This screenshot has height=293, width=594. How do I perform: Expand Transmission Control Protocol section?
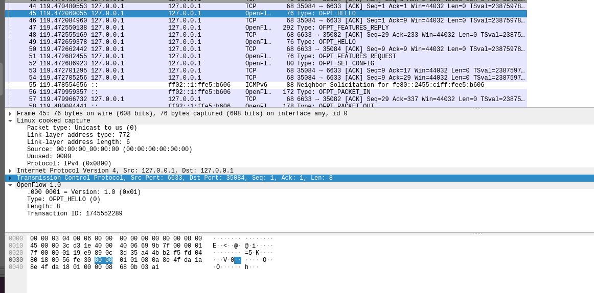tap(10, 178)
